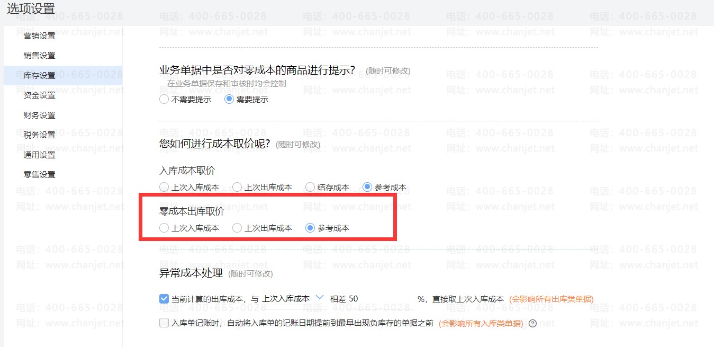714x347 pixels.
Task: Open 营销设置 in the sidebar
Action: pos(40,36)
